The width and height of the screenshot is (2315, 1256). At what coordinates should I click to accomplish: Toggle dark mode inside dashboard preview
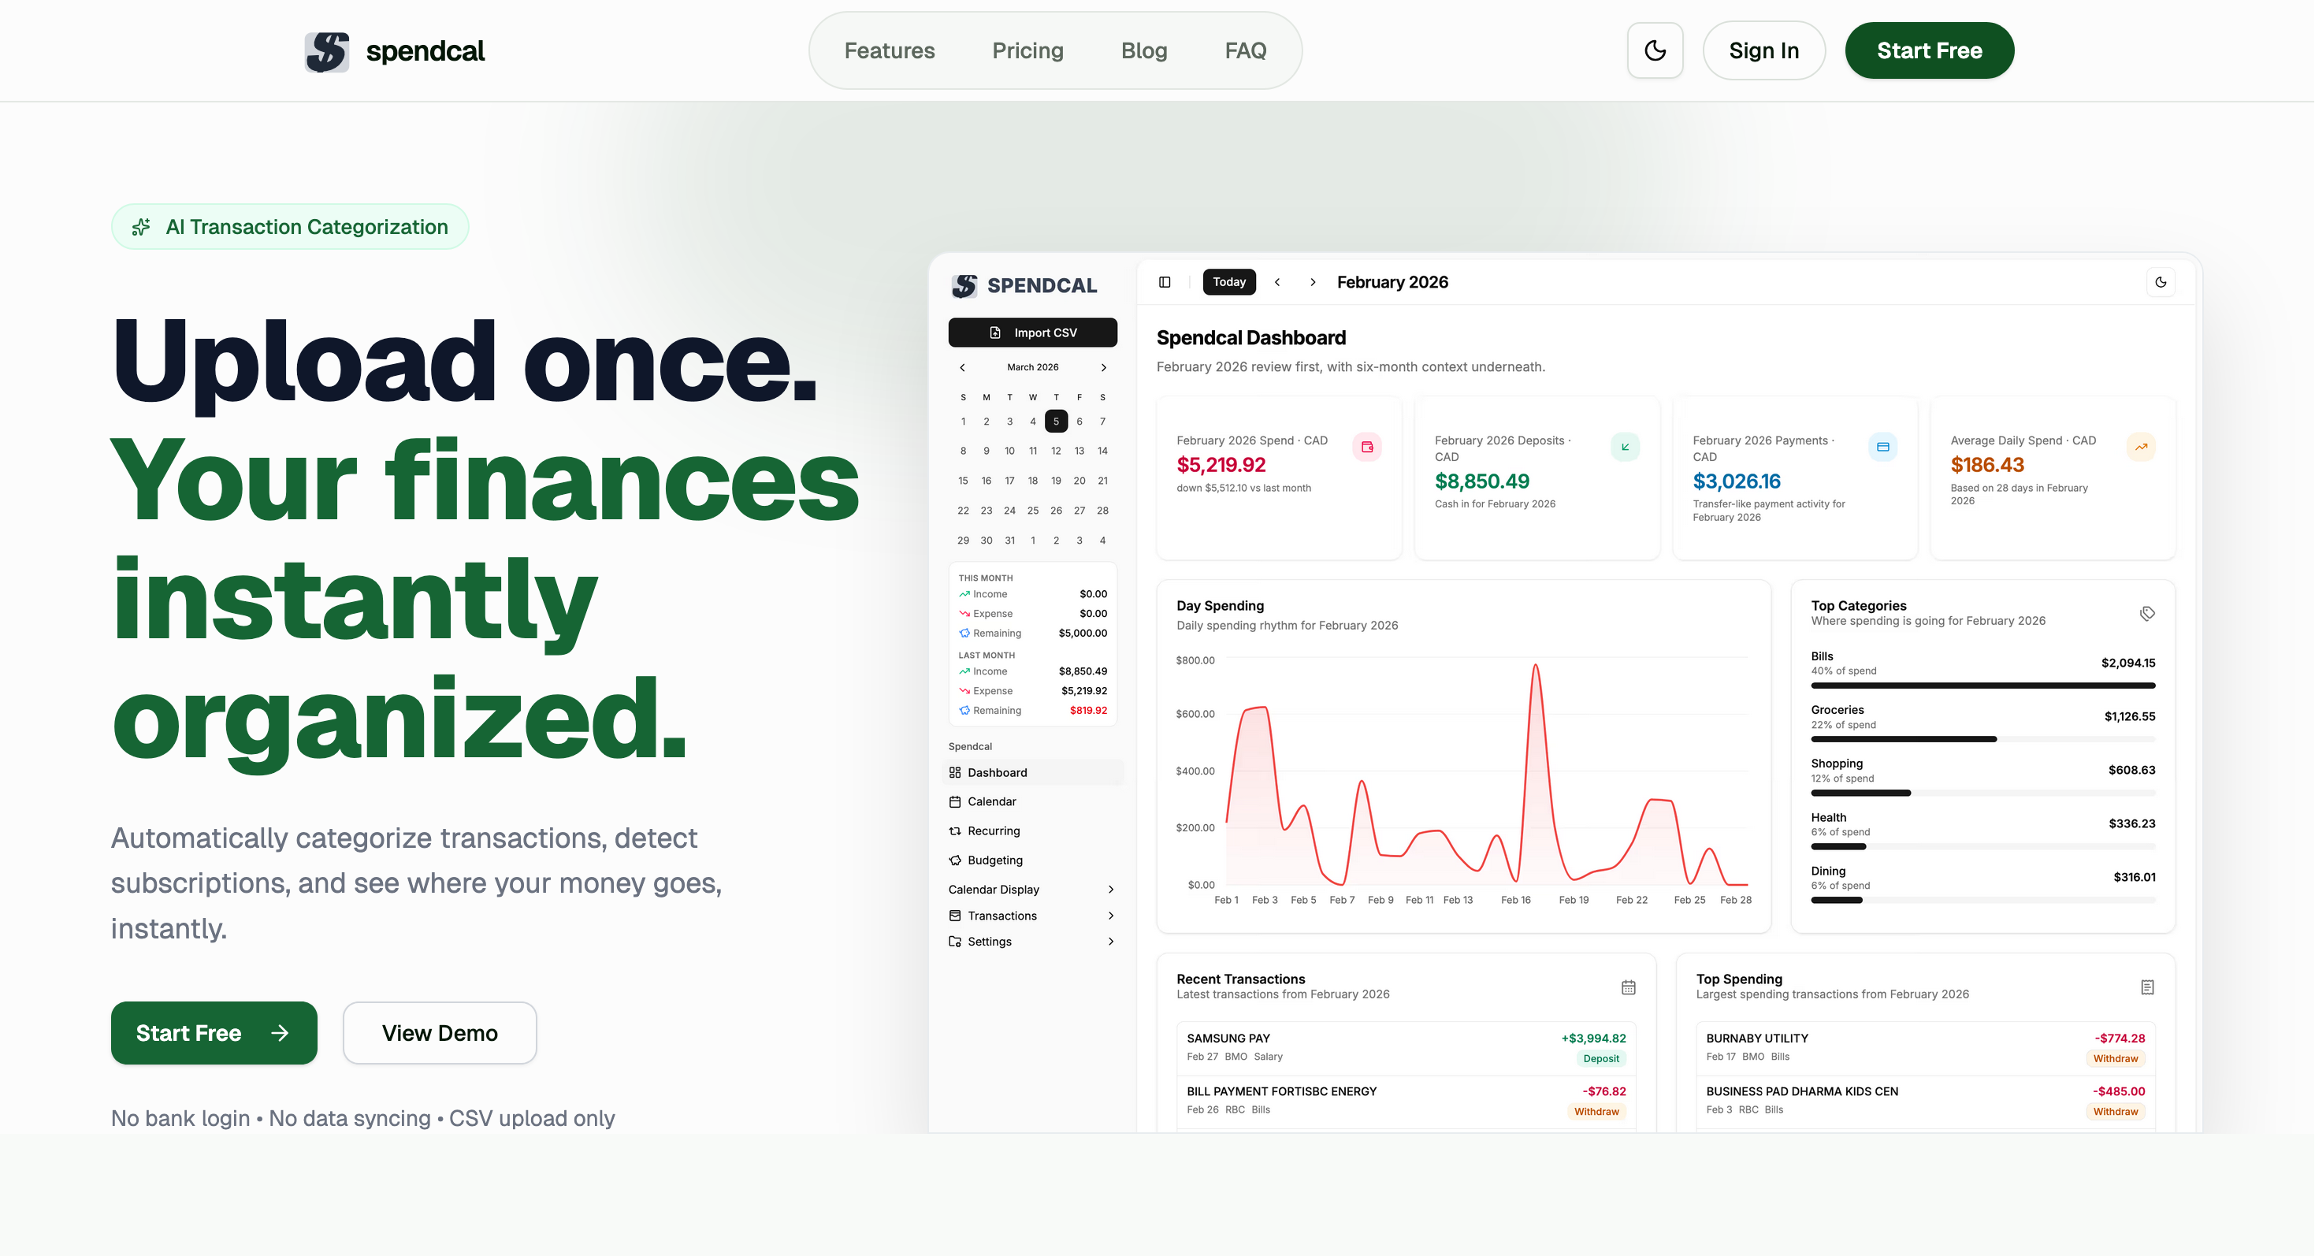coord(2161,282)
